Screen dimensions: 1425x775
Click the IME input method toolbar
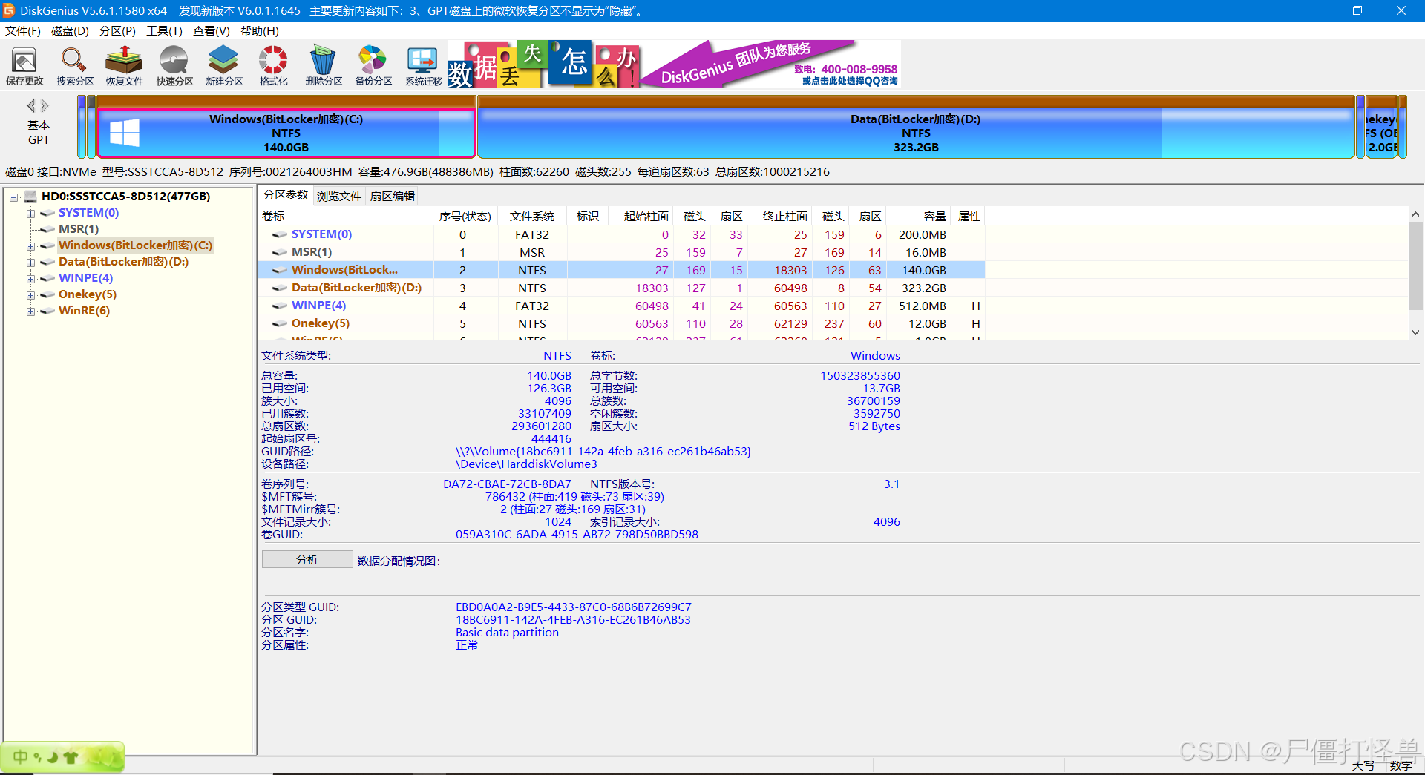pyautogui.click(x=62, y=757)
